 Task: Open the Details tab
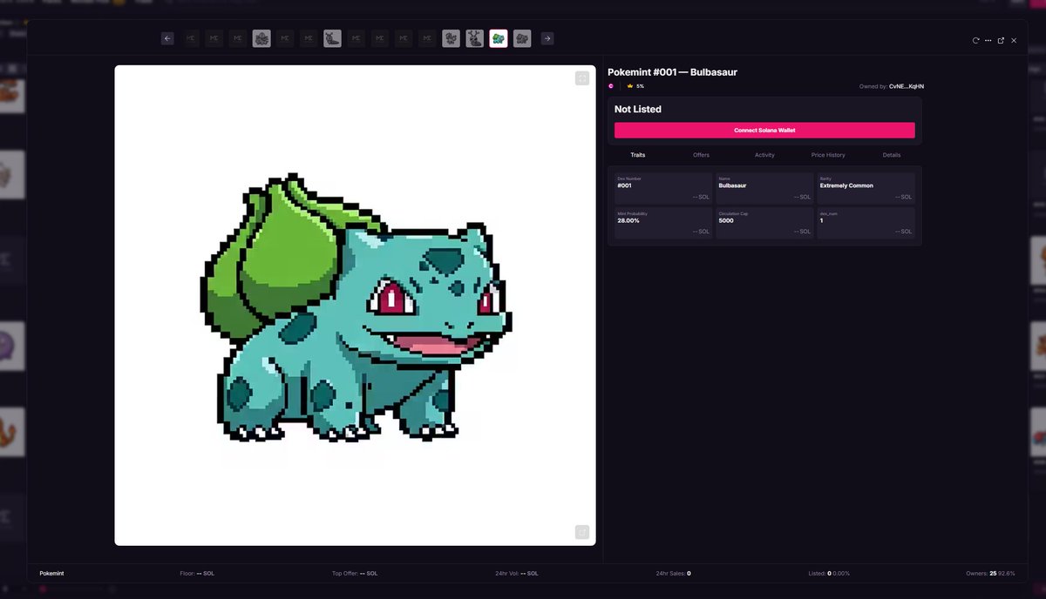click(892, 155)
